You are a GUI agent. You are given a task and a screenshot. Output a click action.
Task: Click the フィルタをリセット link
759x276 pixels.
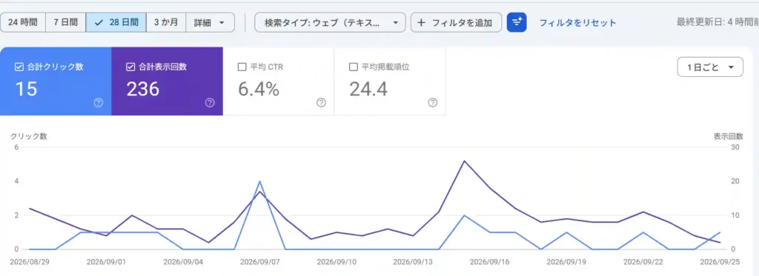coord(578,23)
